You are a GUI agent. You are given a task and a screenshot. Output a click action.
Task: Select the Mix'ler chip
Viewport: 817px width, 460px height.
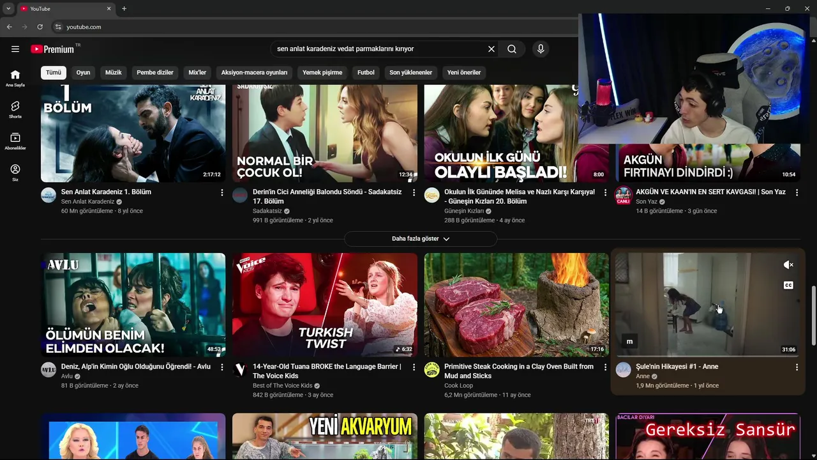click(x=197, y=73)
